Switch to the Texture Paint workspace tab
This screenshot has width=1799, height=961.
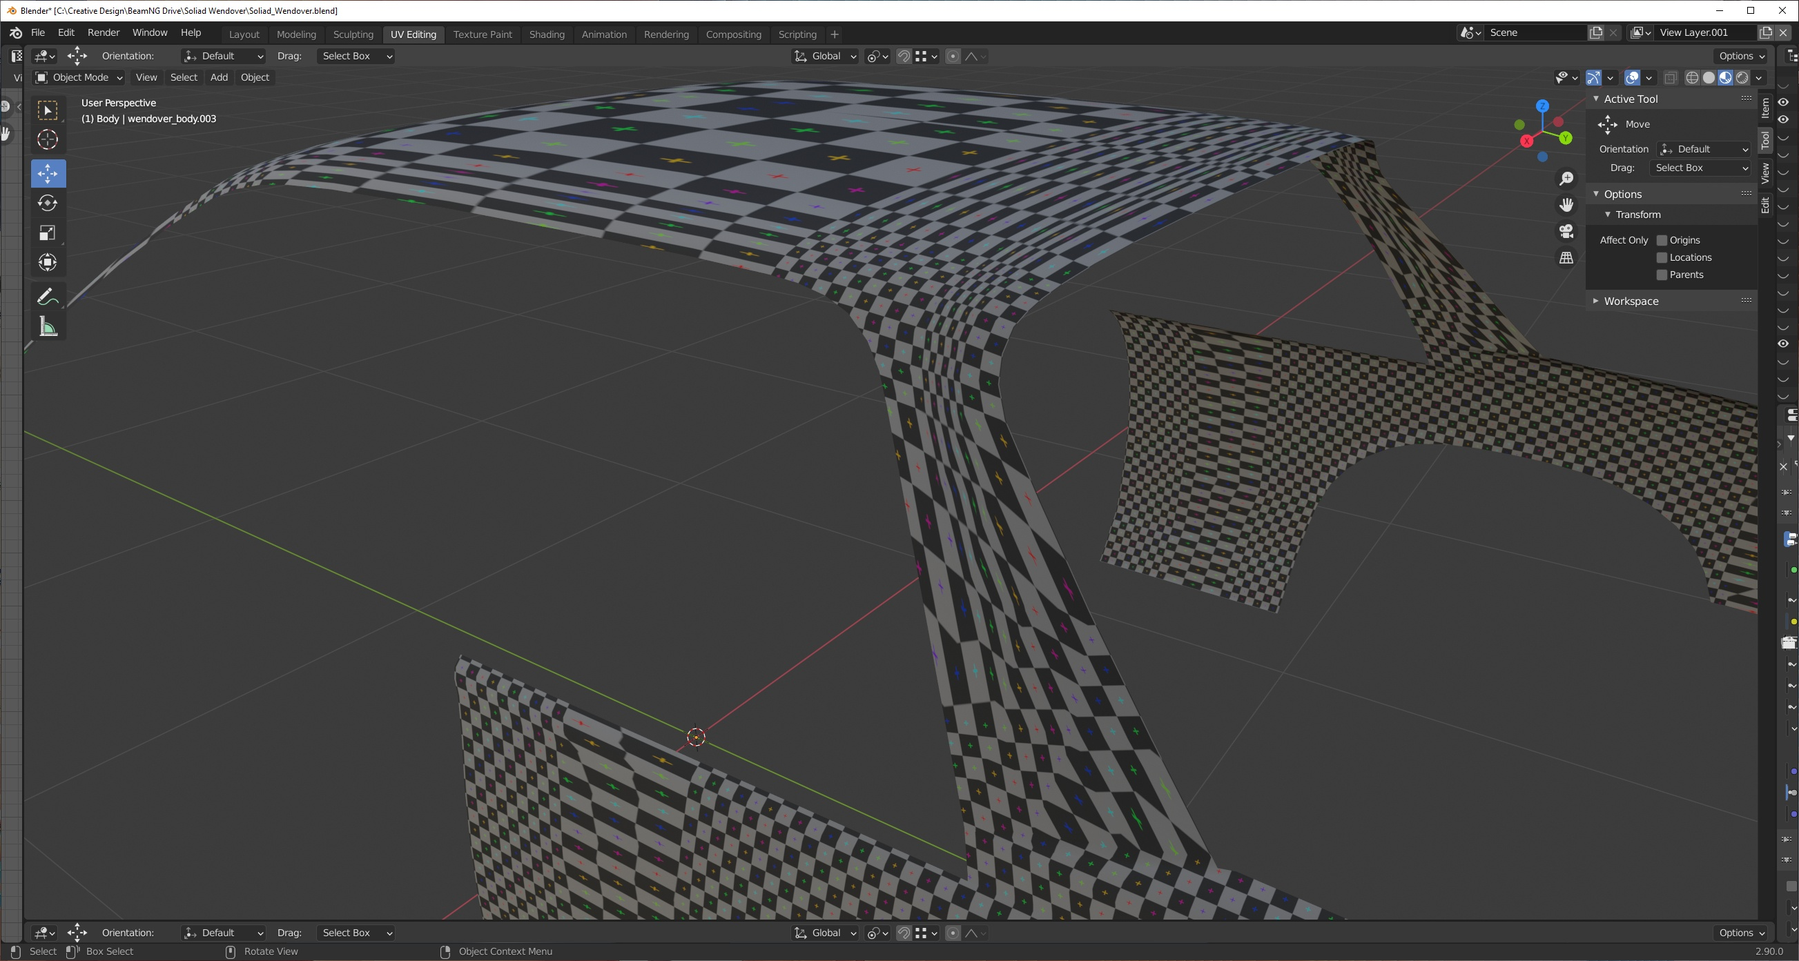click(x=482, y=34)
